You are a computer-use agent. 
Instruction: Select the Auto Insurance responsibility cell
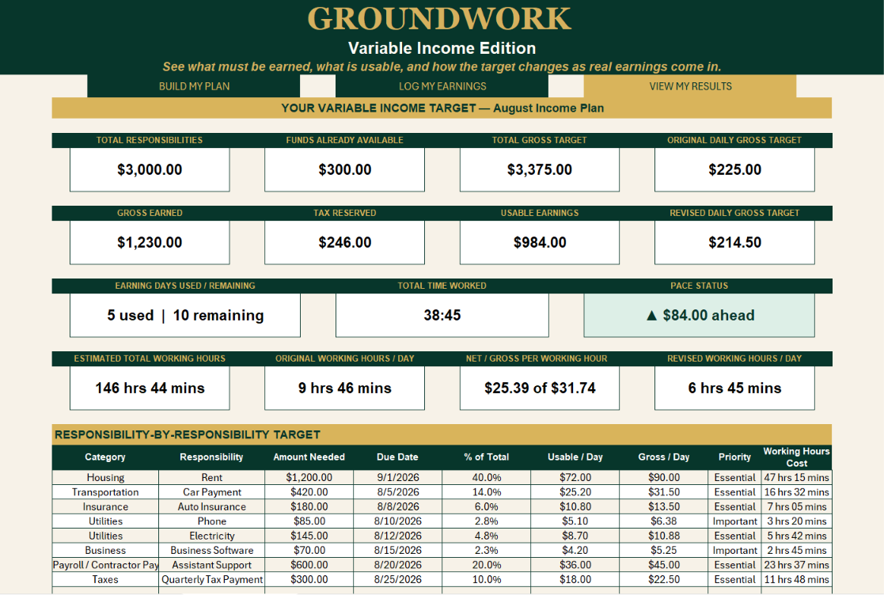click(x=211, y=506)
